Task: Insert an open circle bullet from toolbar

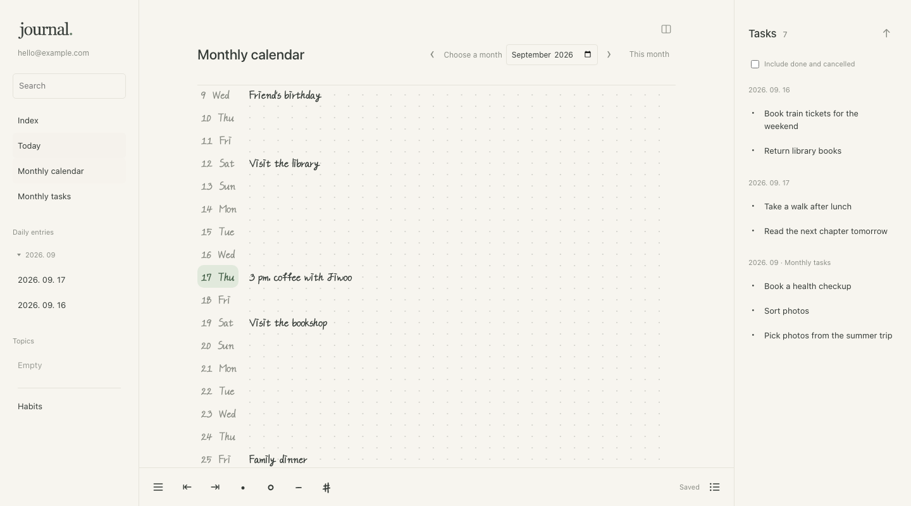Action: [271, 488]
